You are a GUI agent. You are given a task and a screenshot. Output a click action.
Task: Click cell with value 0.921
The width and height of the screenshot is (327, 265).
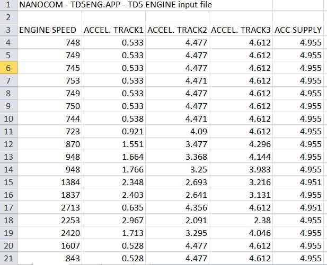[113, 131]
